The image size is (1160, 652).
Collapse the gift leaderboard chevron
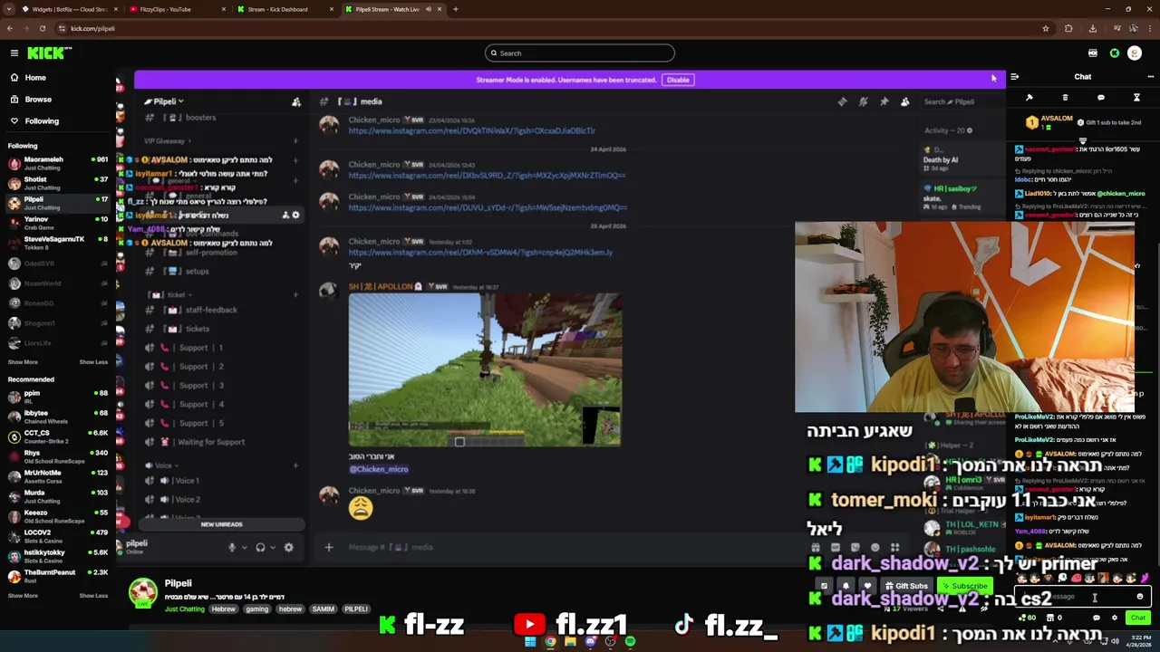click(x=1082, y=140)
